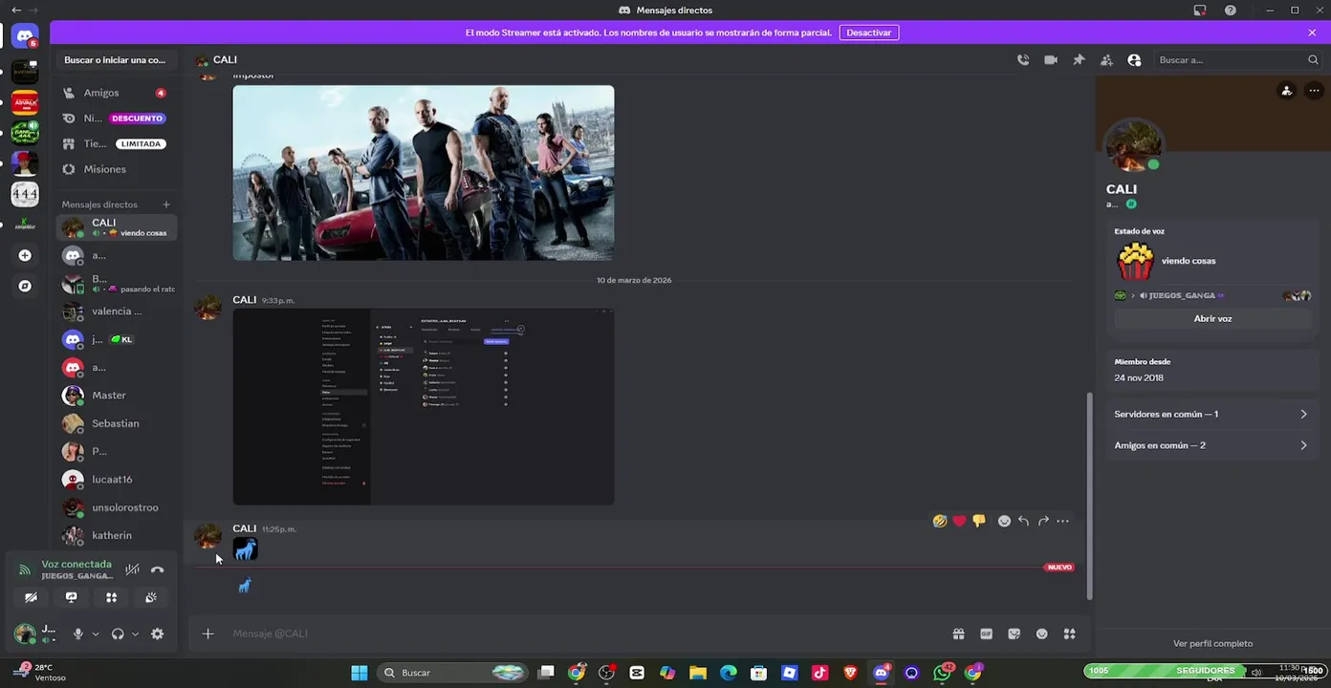Start a voice call with CALI
This screenshot has height=688, width=1331.
click(1023, 59)
